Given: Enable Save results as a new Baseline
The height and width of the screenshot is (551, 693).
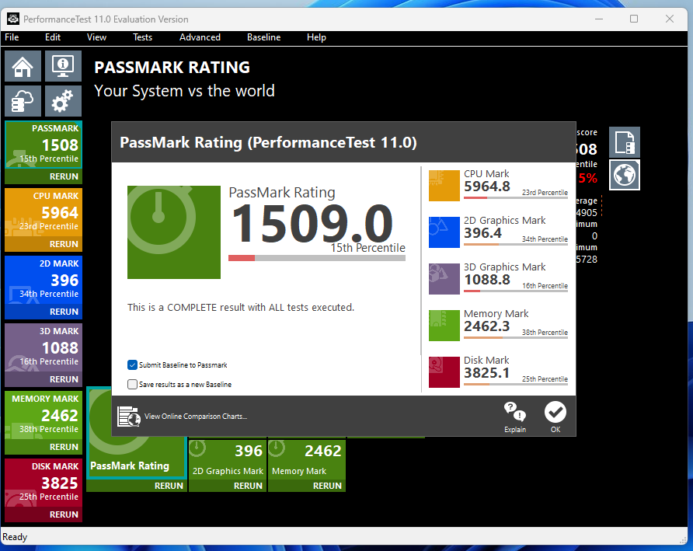Looking at the screenshot, I should 133,384.
